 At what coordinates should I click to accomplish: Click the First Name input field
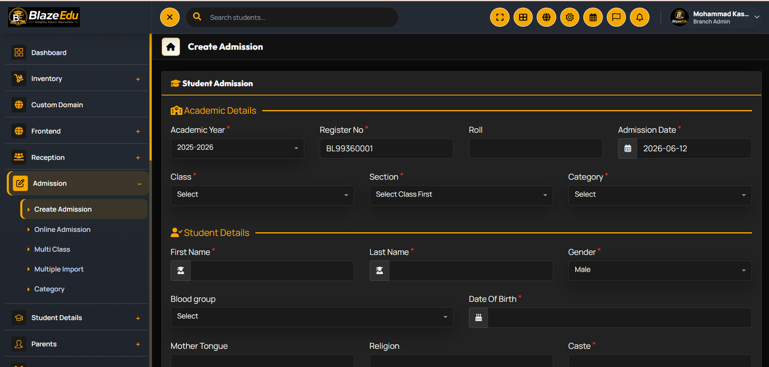coord(272,271)
